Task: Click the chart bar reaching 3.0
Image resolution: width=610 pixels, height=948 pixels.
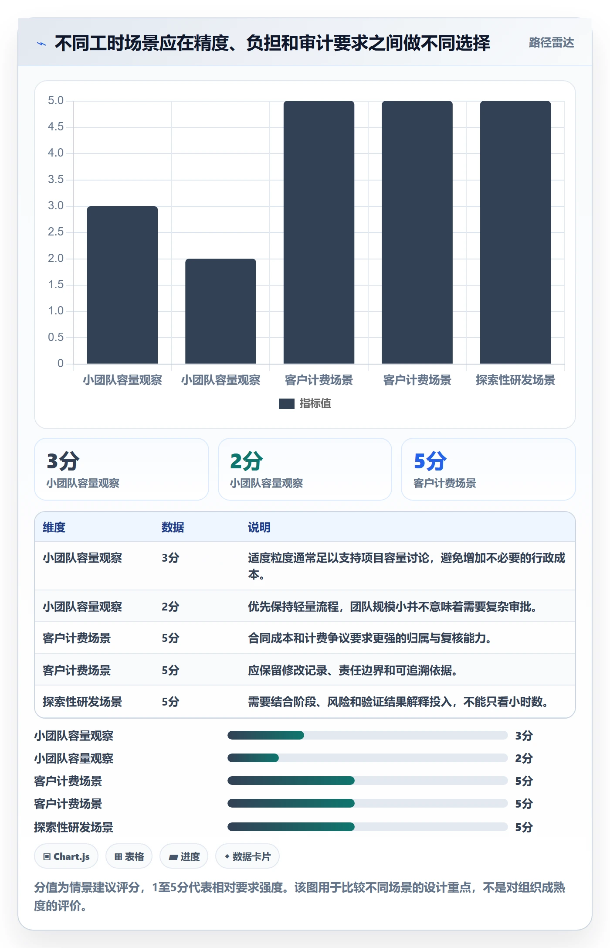Action: (x=122, y=285)
